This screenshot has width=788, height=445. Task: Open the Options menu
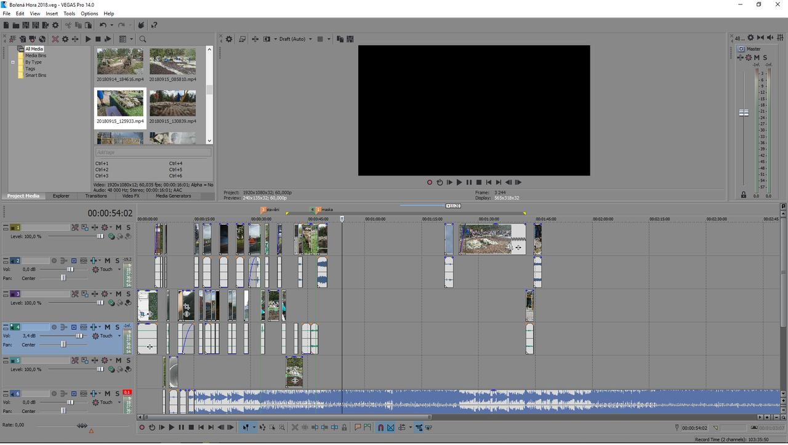(89, 14)
